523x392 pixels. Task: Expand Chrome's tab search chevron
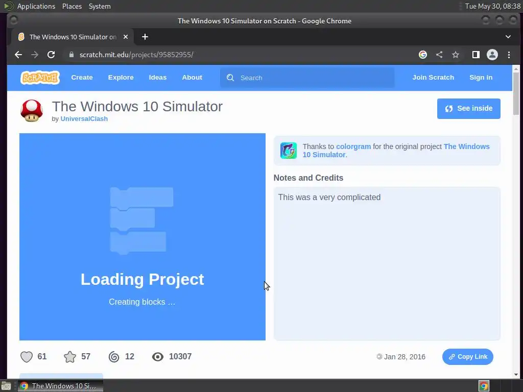508,37
